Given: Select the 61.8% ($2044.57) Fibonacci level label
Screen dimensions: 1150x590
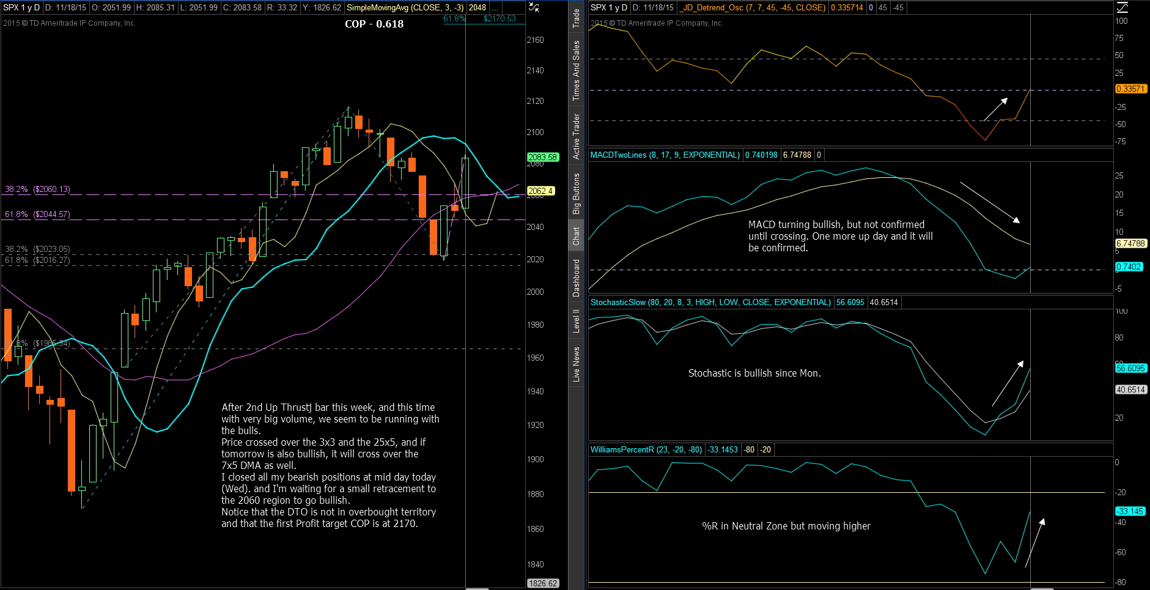Looking at the screenshot, I should click(37, 215).
